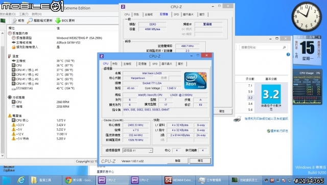Click the 4096 MBytes size field in rear CPU-Z
This screenshot has height=185, width=327.
(x=152, y=29)
